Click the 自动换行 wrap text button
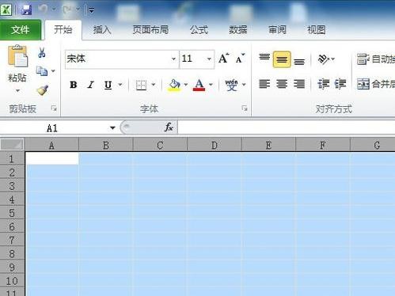The image size is (395, 296). (376, 59)
